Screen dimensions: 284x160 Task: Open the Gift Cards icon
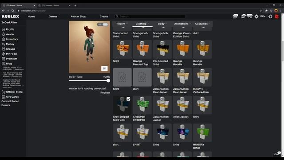4,97
